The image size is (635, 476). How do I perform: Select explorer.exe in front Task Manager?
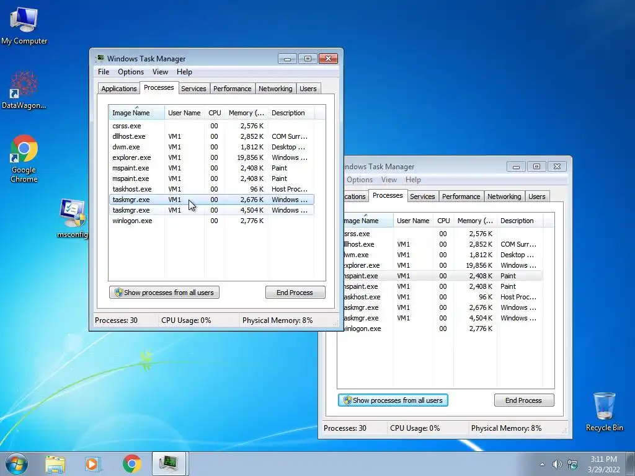coord(211,157)
